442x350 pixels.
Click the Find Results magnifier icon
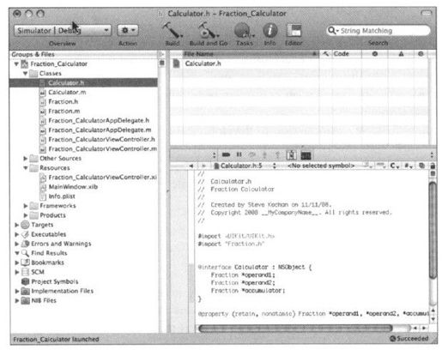(x=25, y=253)
